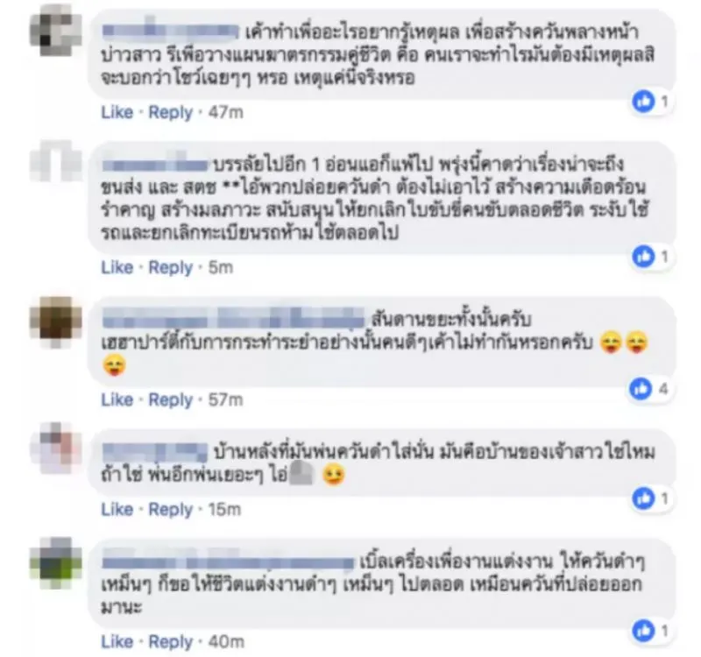Viewport: 701px width, 657px height.
Task: Reply to the comment posted 57m ago
Action: click(x=170, y=399)
